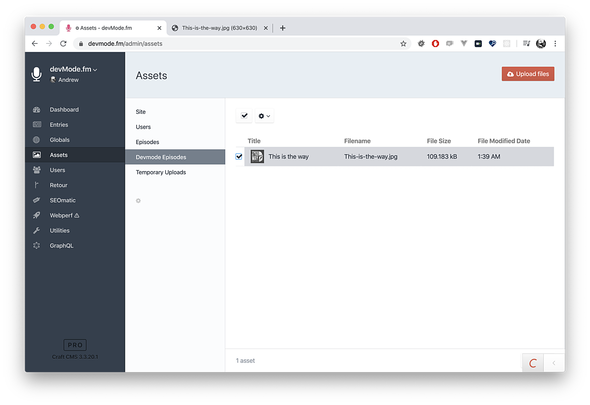Open the GraphQL section
590x405 pixels.
click(61, 245)
